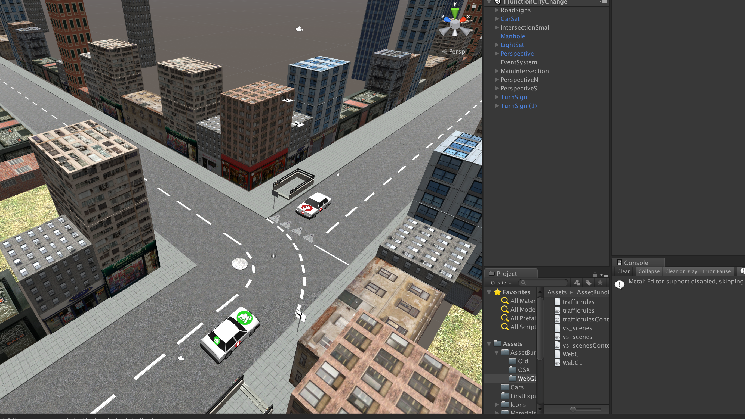
Task: Select All Materials favorite search
Action: (x=522, y=301)
